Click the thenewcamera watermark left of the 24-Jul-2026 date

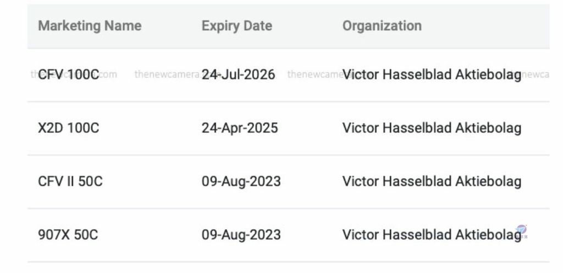point(168,75)
